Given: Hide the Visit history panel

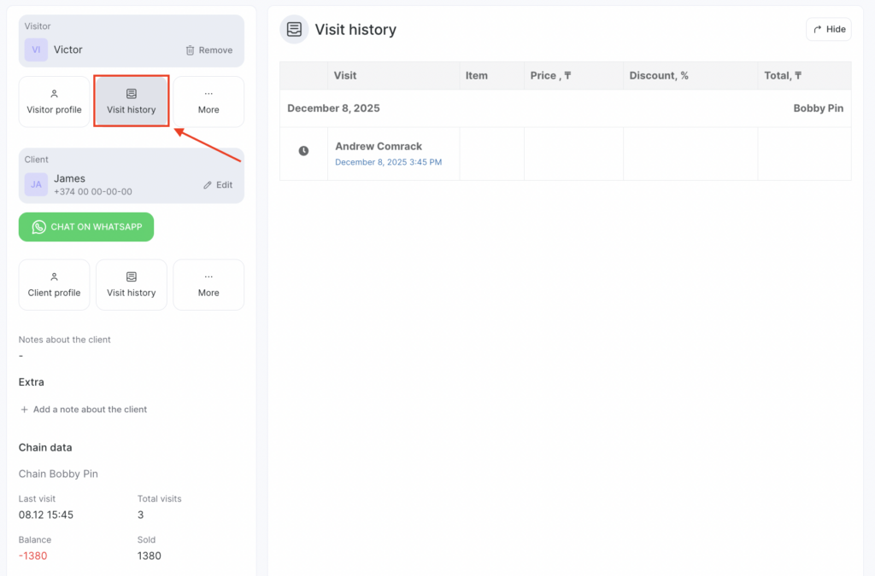Looking at the screenshot, I should [x=828, y=29].
